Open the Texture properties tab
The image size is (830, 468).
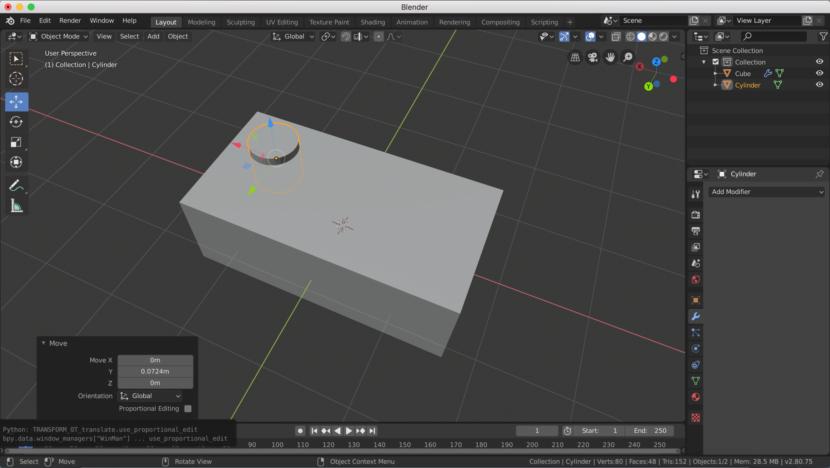pyautogui.click(x=696, y=418)
